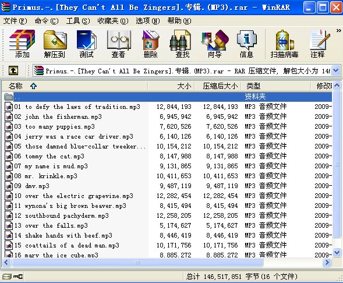Screen dimensions: 343x283
Task: Click size cell 5,174,627 in 大小 column
Action: click(x=175, y=225)
